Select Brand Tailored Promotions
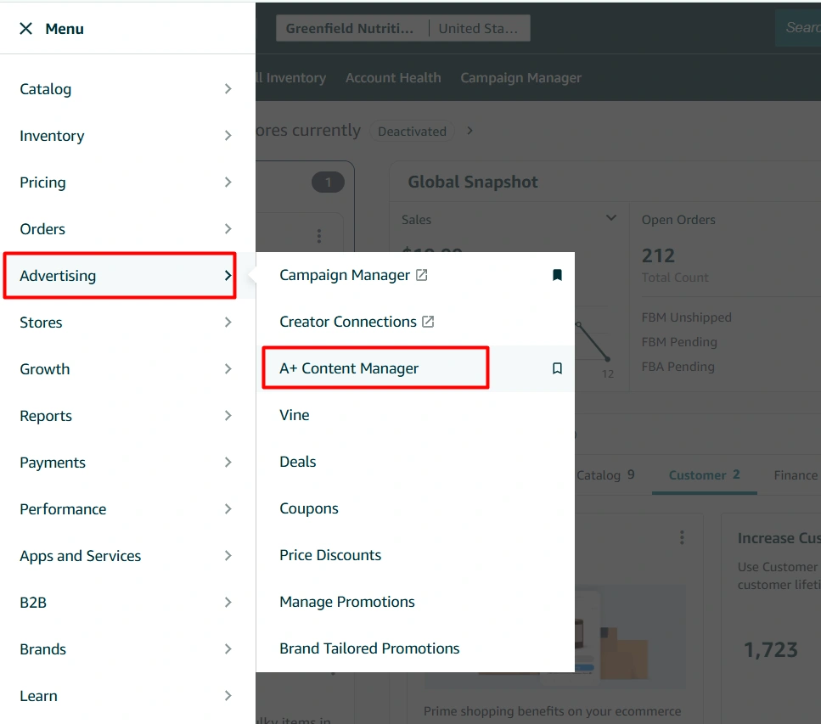The image size is (821, 724). coord(368,648)
